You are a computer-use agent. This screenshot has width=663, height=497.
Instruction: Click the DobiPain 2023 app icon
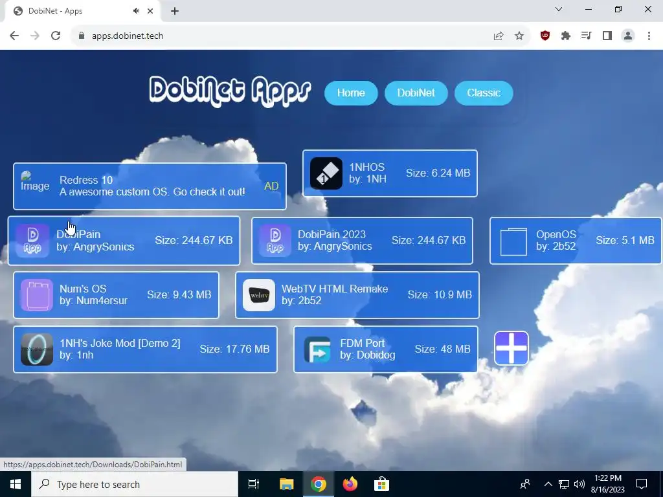pyautogui.click(x=275, y=241)
